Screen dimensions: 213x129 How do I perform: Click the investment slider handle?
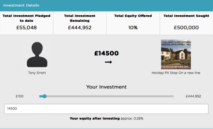point(44,96)
